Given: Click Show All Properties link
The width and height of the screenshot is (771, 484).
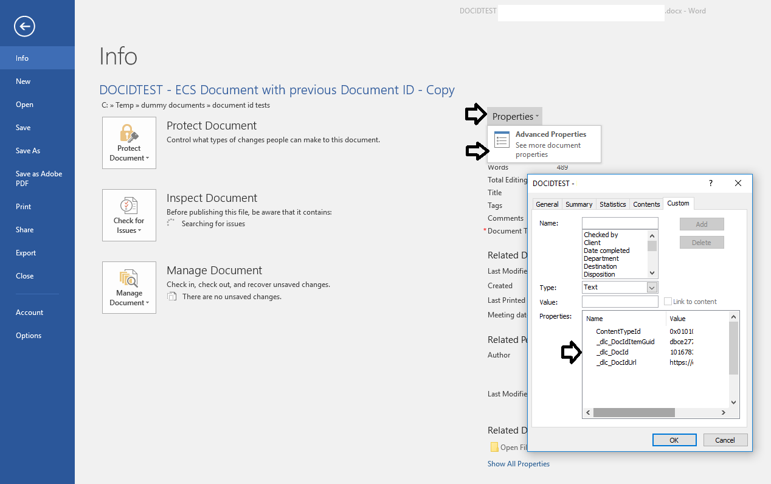Looking at the screenshot, I should 519,464.
